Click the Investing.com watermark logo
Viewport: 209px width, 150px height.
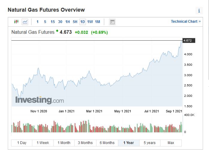[x=40, y=100]
